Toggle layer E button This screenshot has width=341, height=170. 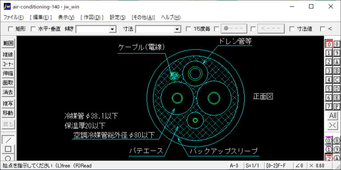(337, 97)
